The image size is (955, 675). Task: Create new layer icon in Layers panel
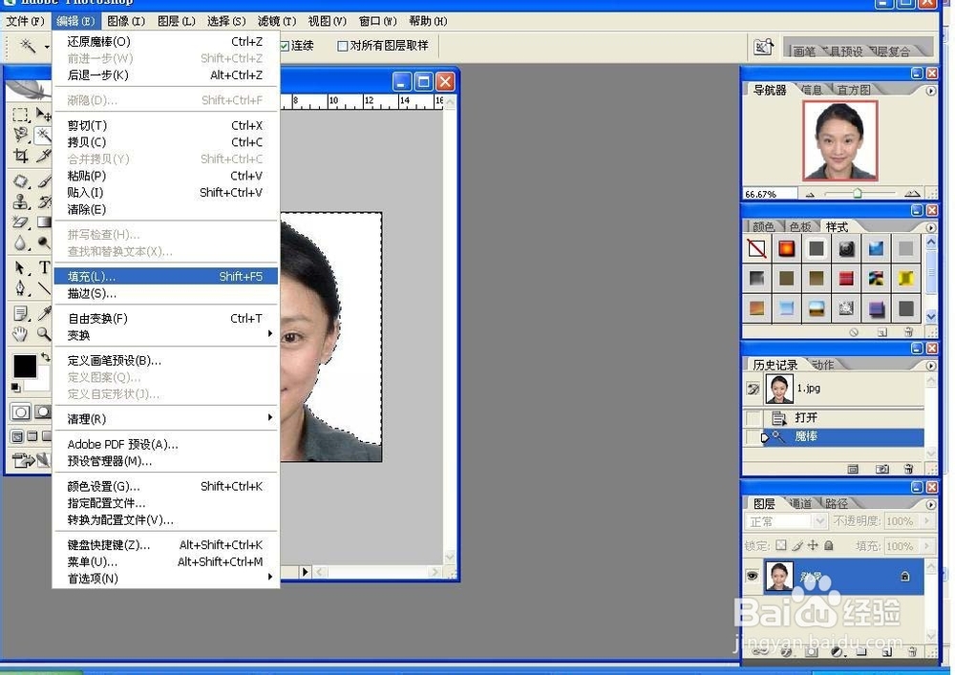[x=886, y=652]
